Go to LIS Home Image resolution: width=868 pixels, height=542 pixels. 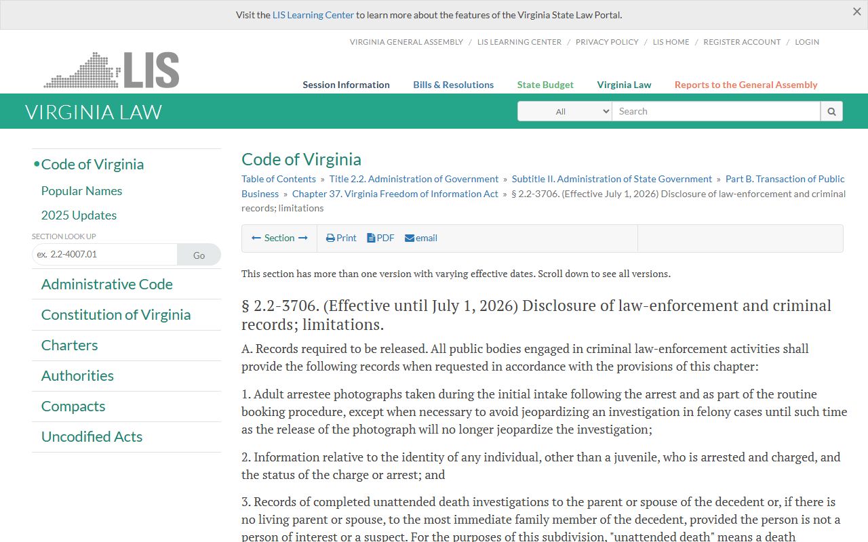click(x=671, y=42)
